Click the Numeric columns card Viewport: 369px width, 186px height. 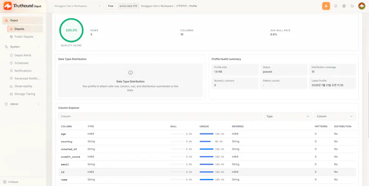click(235, 83)
